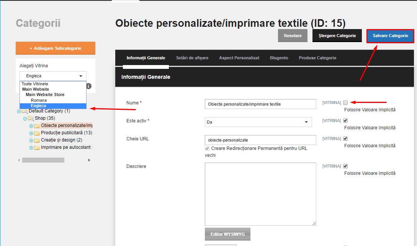Click folder icon of Imprimare pe autocolant
Screen dimensions: 417x246
(37, 147)
